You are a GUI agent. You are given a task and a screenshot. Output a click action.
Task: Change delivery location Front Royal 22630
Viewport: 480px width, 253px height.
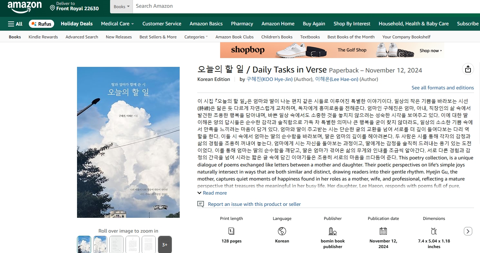[x=74, y=6]
